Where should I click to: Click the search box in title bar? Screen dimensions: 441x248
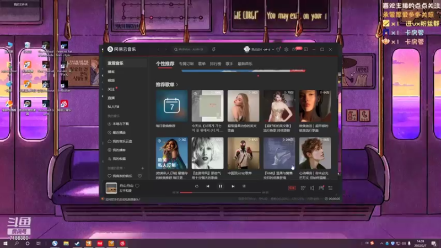click(x=190, y=50)
